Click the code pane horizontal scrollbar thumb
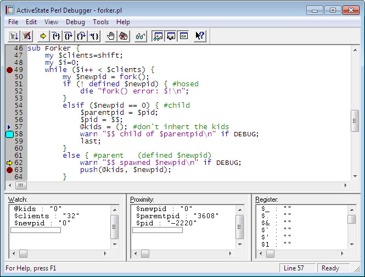Viewport: 365px width, 277px height. pyautogui.click(x=21, y=186)
